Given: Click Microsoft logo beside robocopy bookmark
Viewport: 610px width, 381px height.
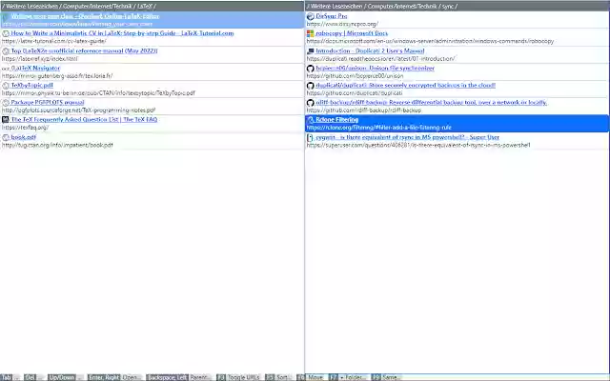Looking at the screenshot, I should point(311,34).
